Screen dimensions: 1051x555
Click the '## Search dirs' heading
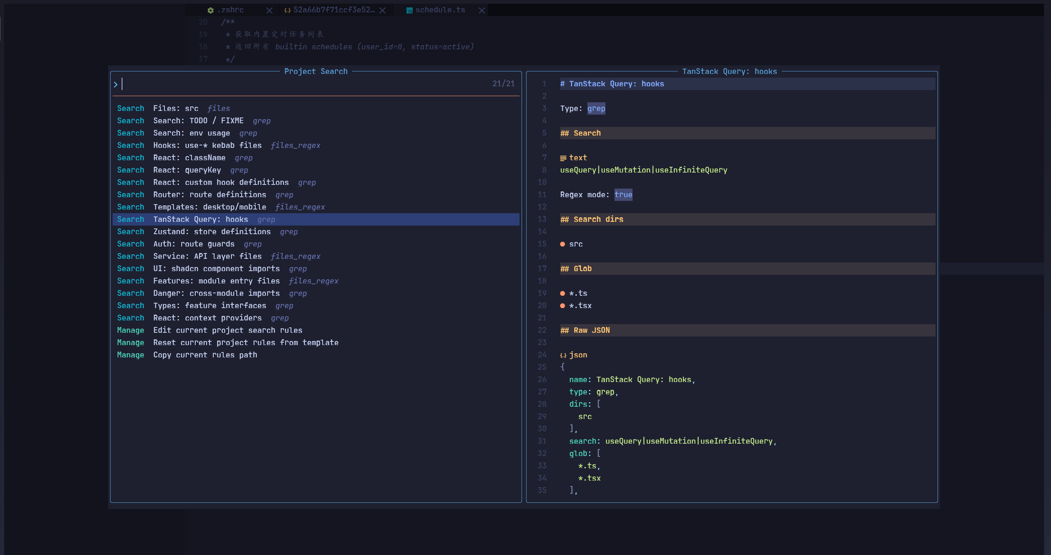click(592, 219)
